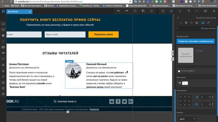The width and height of the screenshot is (218, 122).
Task: Select the camera image tool in sidebar
Action: [3, 47]
